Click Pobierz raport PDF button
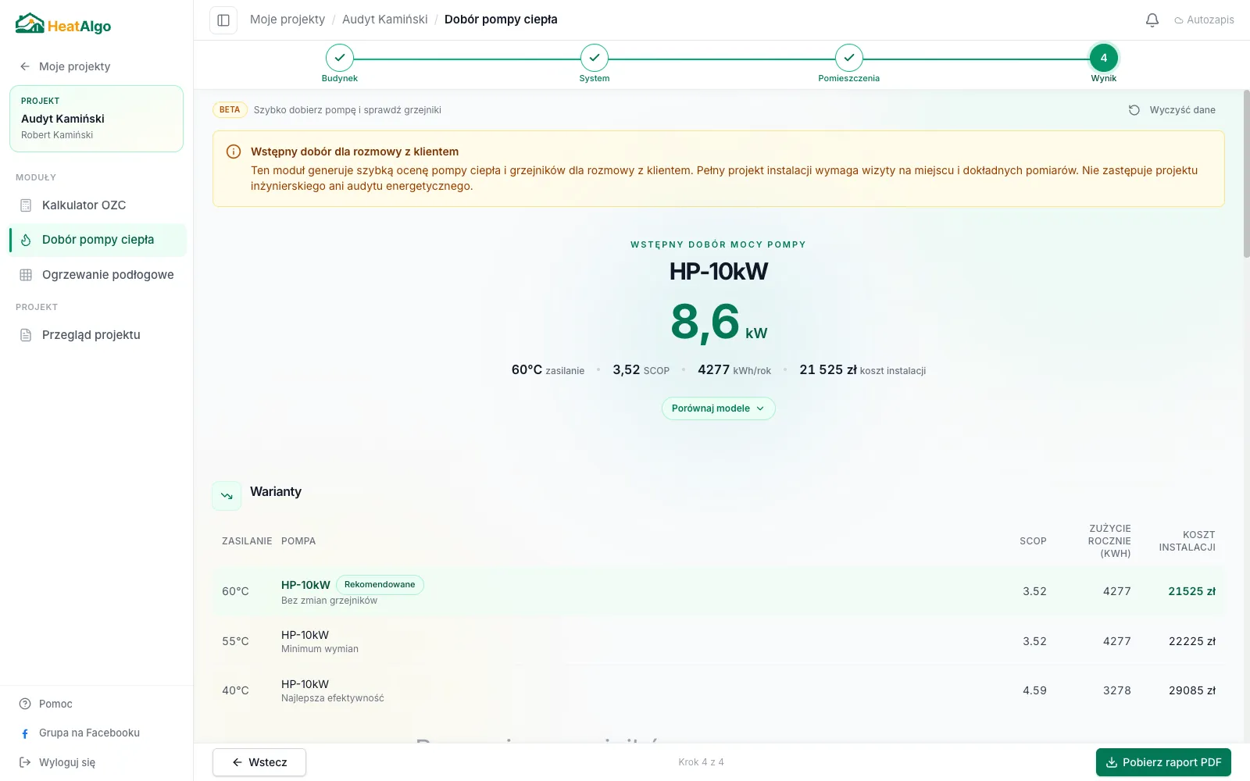The height and width of the screenshot is (781, 1250). point(1163,762)
